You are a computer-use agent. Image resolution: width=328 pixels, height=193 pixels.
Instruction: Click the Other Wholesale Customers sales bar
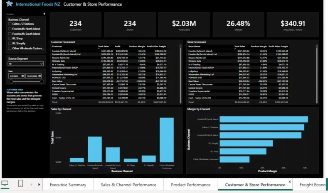(x=167, y=140)
